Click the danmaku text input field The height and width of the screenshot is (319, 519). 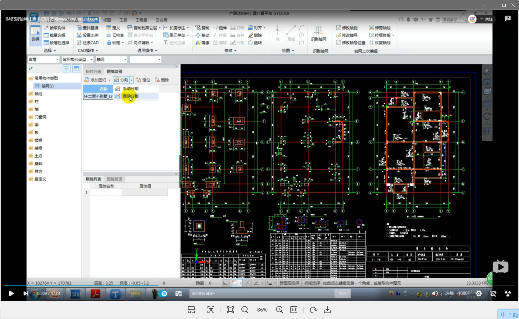(x=262, y=294)
